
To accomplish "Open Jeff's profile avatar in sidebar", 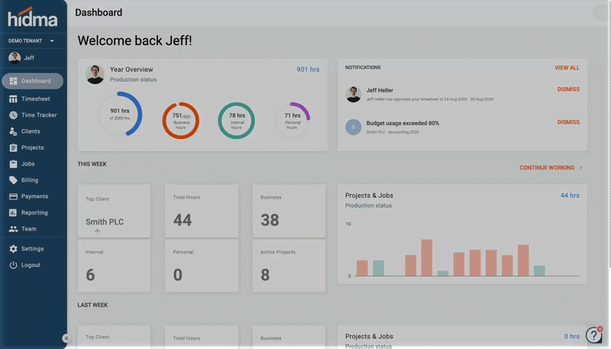I will (x=15, y=58).
